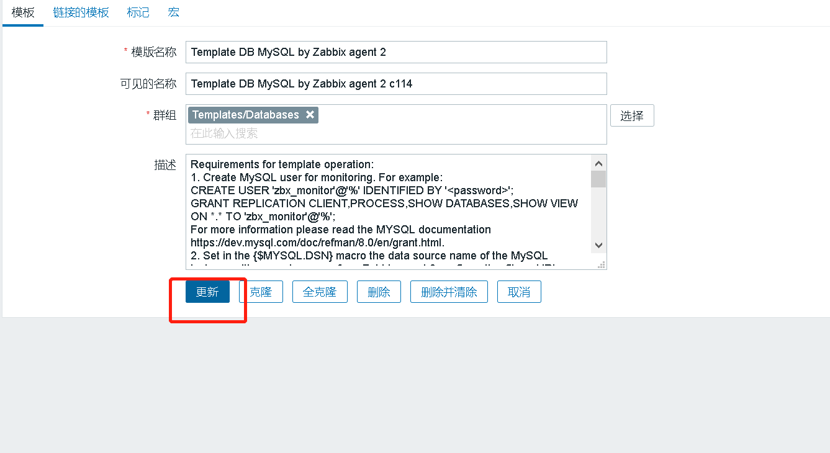Click the 删除并清除 button
830x453 pixels.
point(449,292)
